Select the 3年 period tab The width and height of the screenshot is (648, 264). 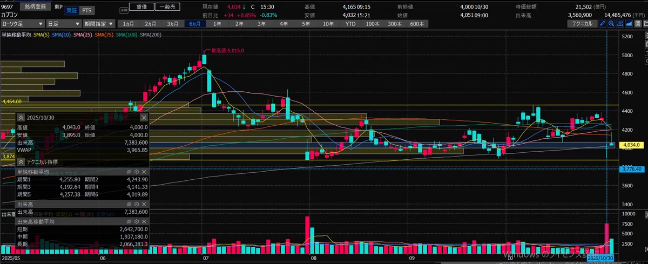click(x=261, y=24)
